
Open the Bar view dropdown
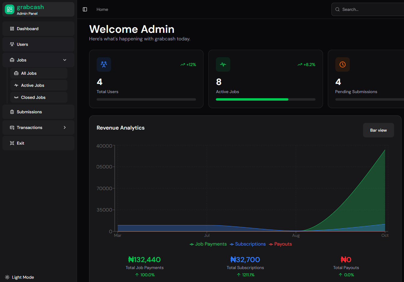click(378, 130)
